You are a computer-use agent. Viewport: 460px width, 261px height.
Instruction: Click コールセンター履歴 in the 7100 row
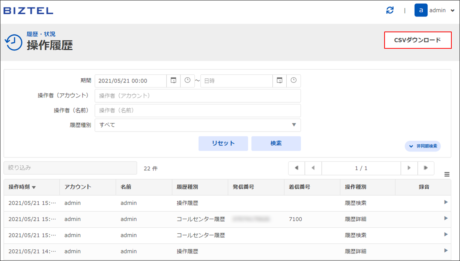[x=201, y=219]
